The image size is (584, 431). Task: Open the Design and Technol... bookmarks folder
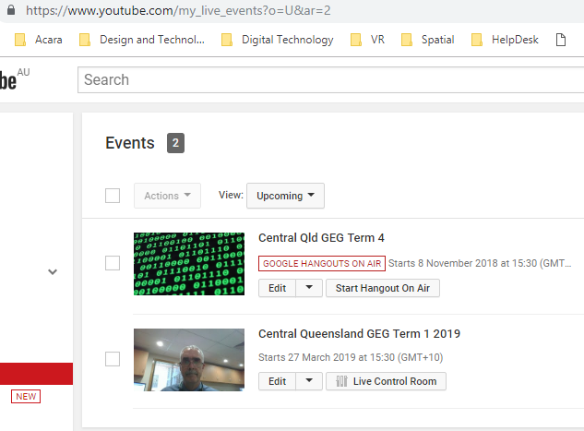[x=142, y=40]
